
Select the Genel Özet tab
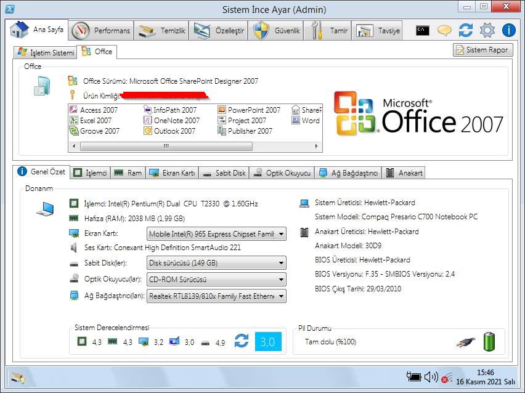[x=41, y=172]
